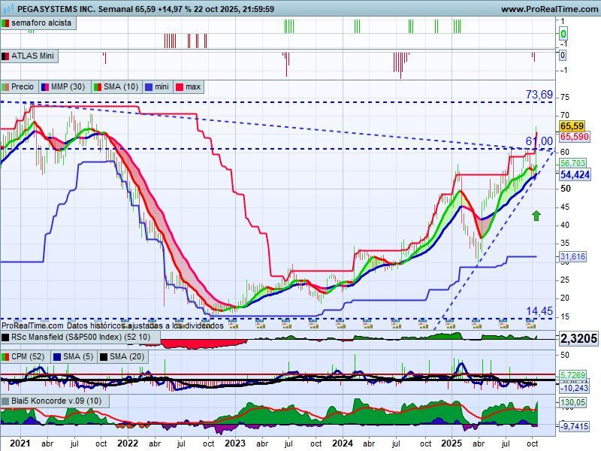Click yellow current price tag 65,59
This screenshot has width=601, height=451.
point(572,126)
